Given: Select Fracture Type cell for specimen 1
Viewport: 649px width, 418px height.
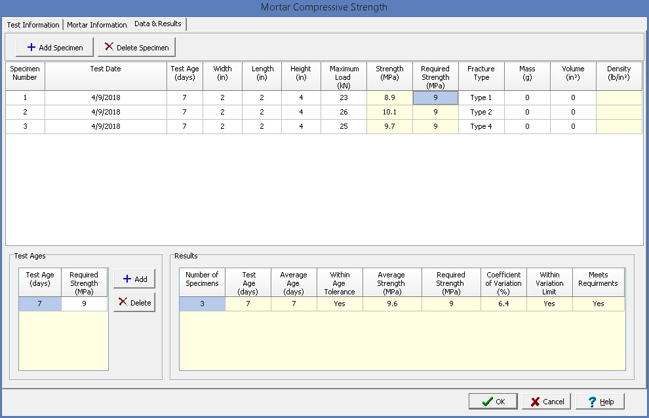Looking at the screenshot, I should [x=481, y=97].
